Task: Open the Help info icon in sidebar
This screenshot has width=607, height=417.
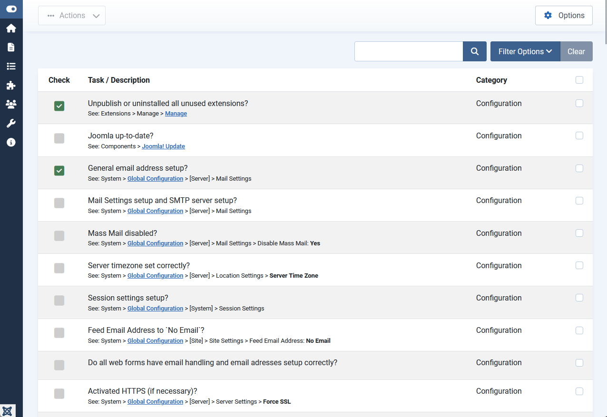Action: [x=11, y=142]
